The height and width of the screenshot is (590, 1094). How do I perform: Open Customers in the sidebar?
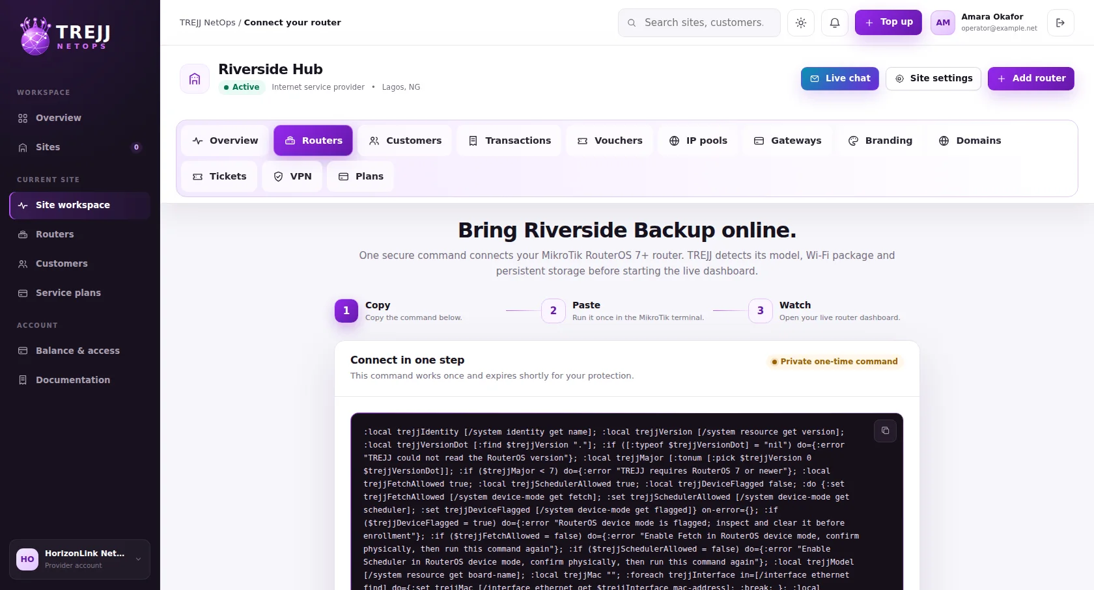79,263
